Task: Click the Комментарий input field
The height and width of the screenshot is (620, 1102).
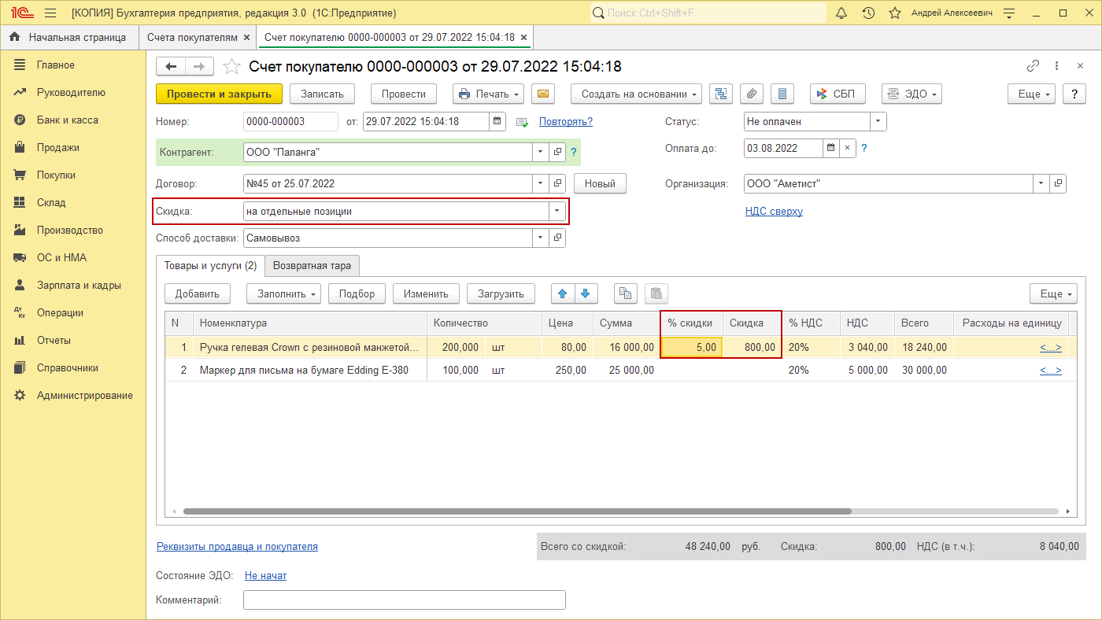Action: pyautogui.click(x=405, y=600)
